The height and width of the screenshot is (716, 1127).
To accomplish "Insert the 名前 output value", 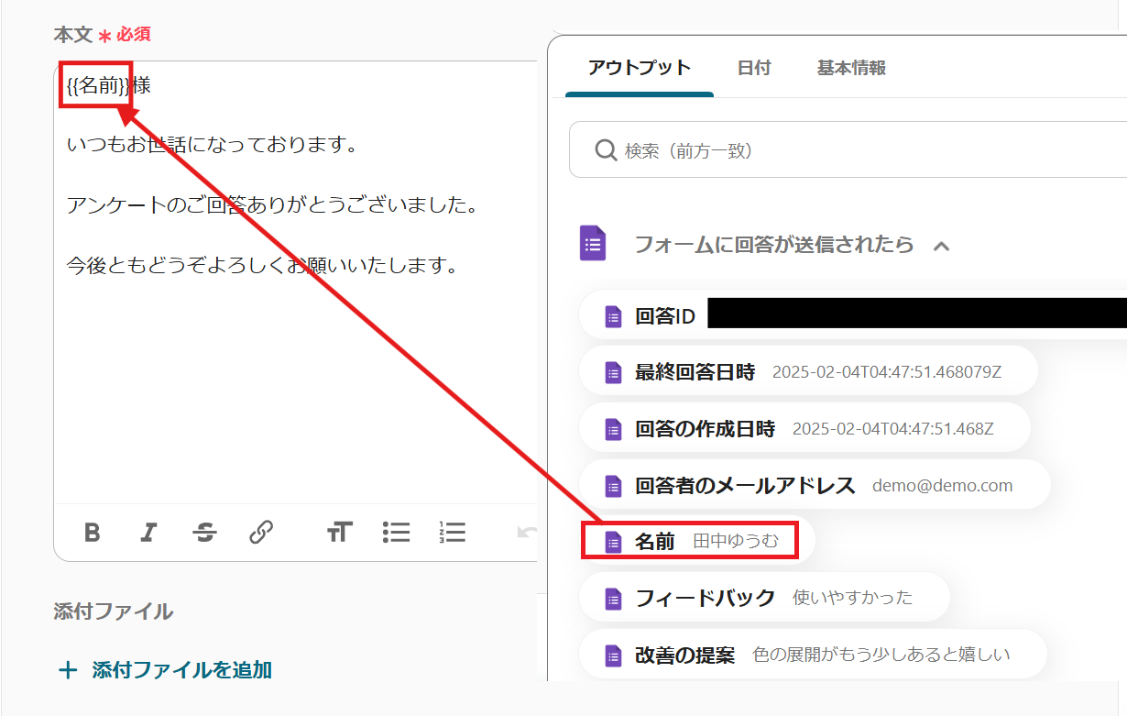I will point(690,542).
